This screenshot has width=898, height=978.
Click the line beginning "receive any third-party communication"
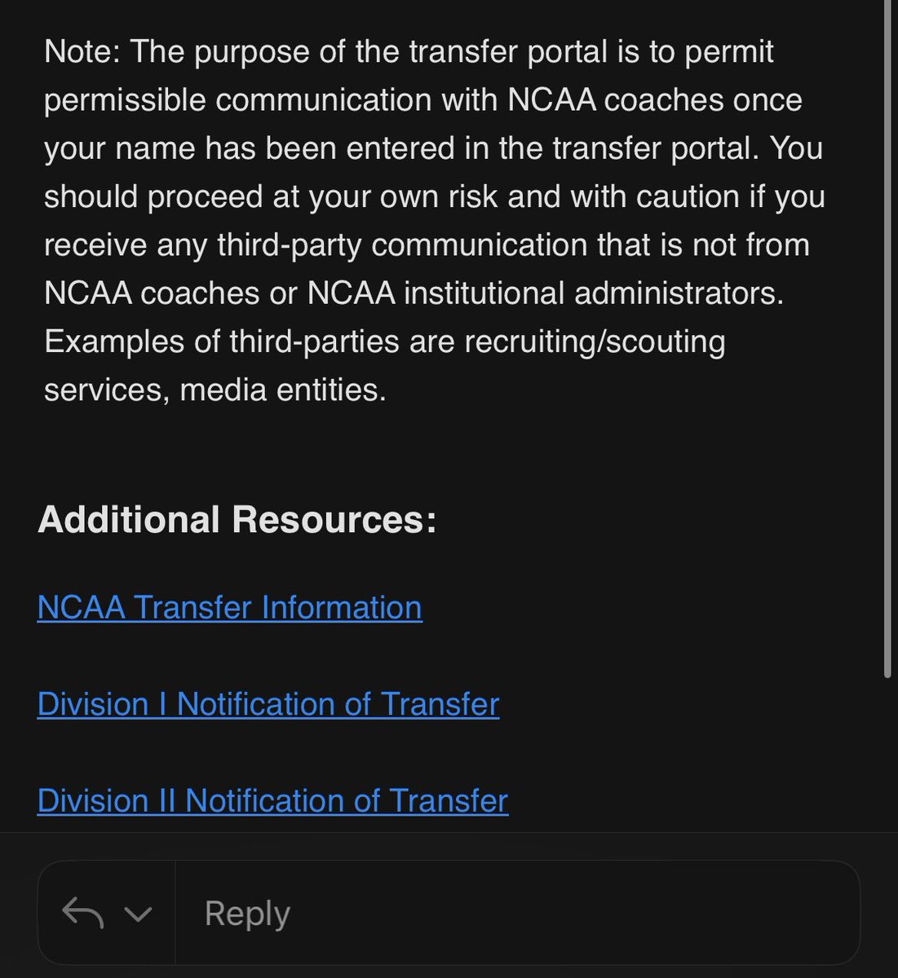tap(426, 244)
